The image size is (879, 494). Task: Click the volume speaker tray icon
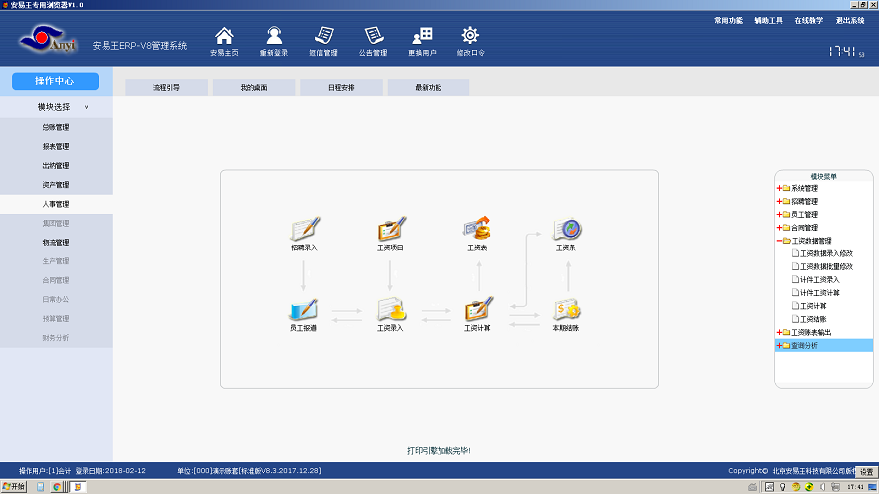[x=822, y=487]
